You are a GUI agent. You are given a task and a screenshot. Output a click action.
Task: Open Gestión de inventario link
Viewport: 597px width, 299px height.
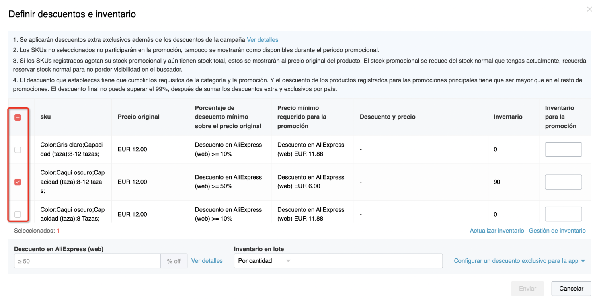pos(557,231)
